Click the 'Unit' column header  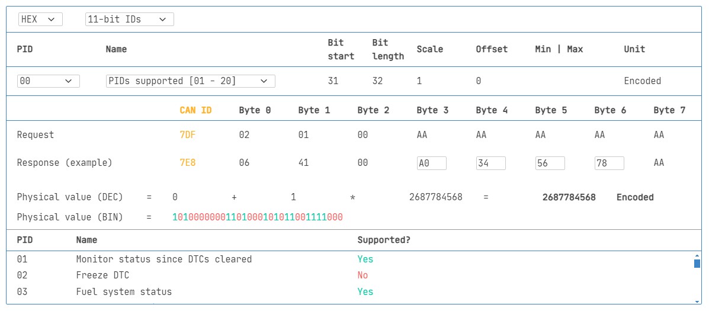pyautogui.click(x=634, y=49)
